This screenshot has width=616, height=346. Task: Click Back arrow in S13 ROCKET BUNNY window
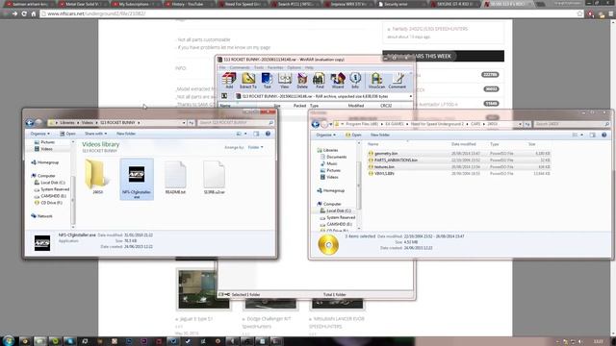(30, 123)
